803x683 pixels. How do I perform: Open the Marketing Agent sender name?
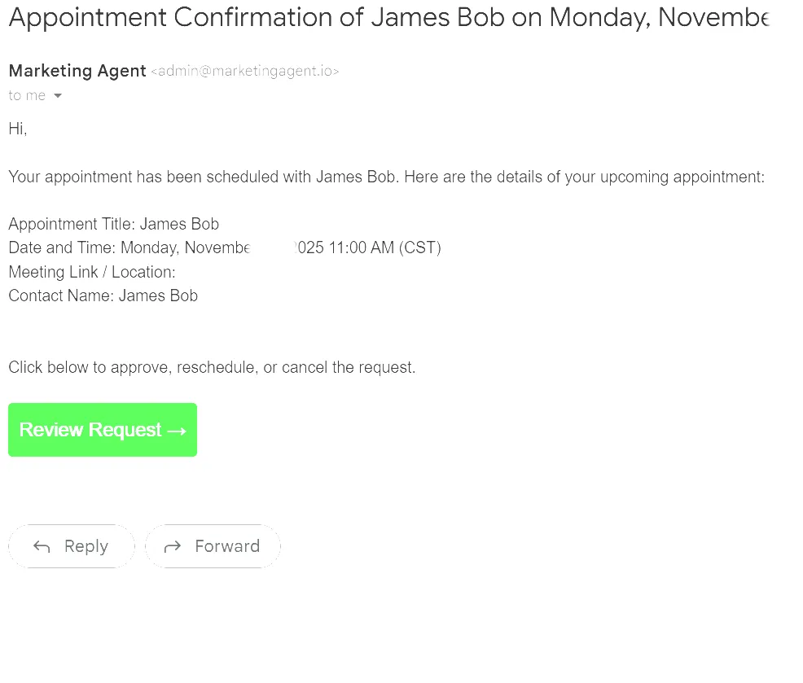[x=77, y=71]
